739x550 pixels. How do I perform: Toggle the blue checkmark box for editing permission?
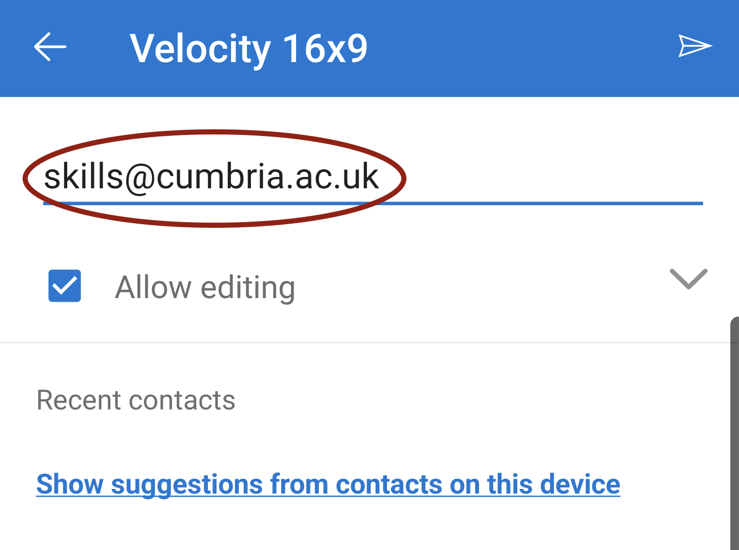(65, 286)
